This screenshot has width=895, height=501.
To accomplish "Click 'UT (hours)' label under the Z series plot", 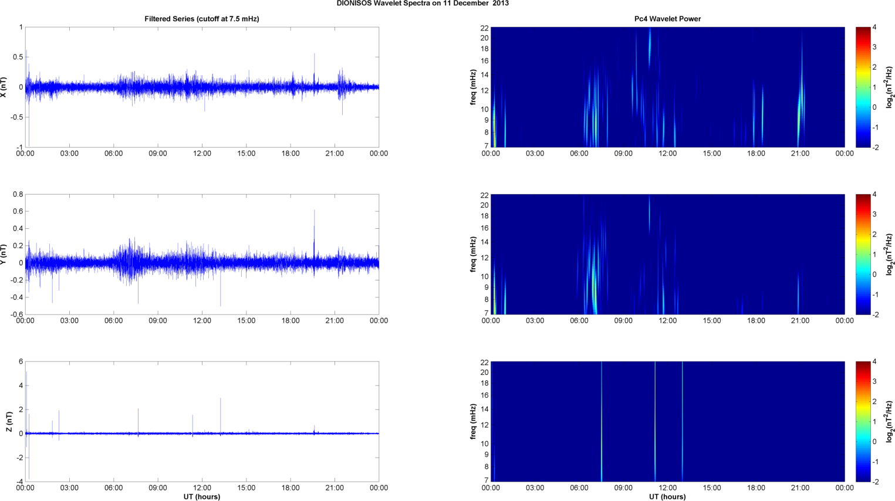I will point(202,497).
